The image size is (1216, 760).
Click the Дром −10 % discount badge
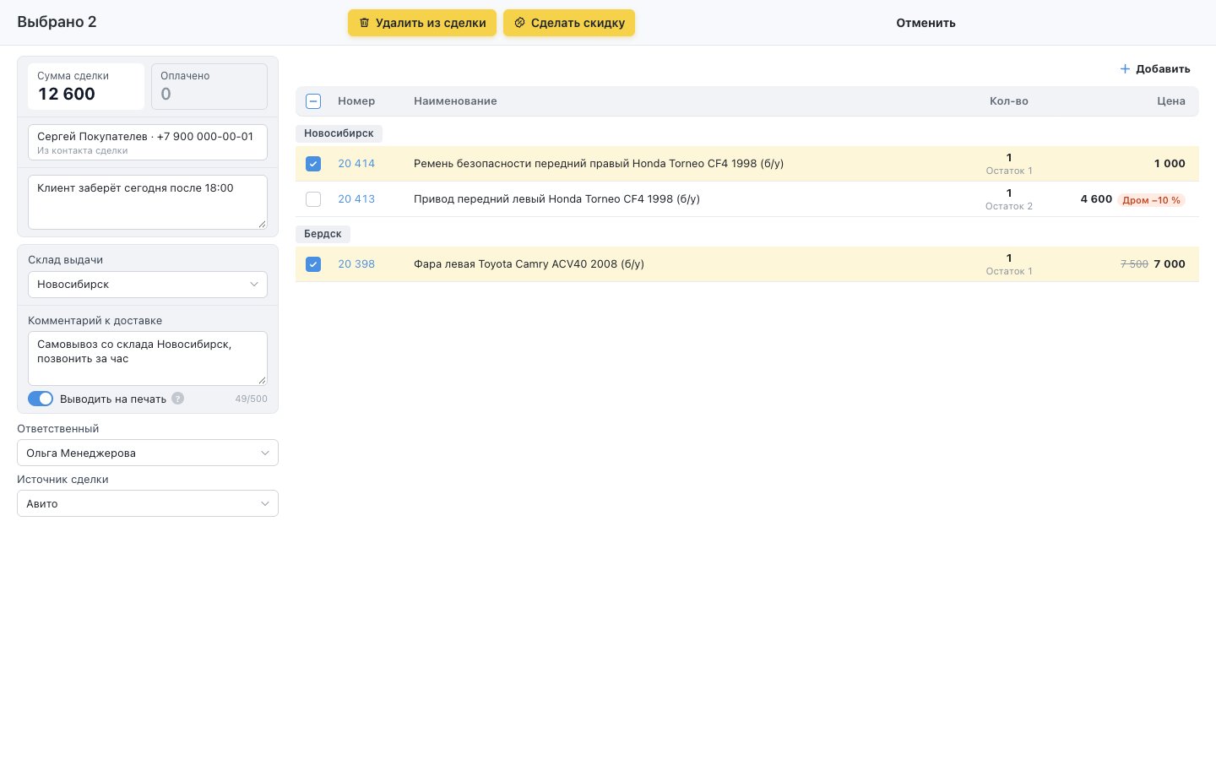pos(1151,200)
